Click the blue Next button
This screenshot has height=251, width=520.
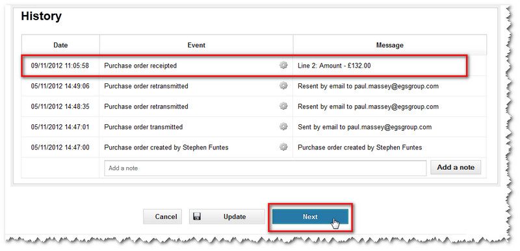click(x=310, y=217)
